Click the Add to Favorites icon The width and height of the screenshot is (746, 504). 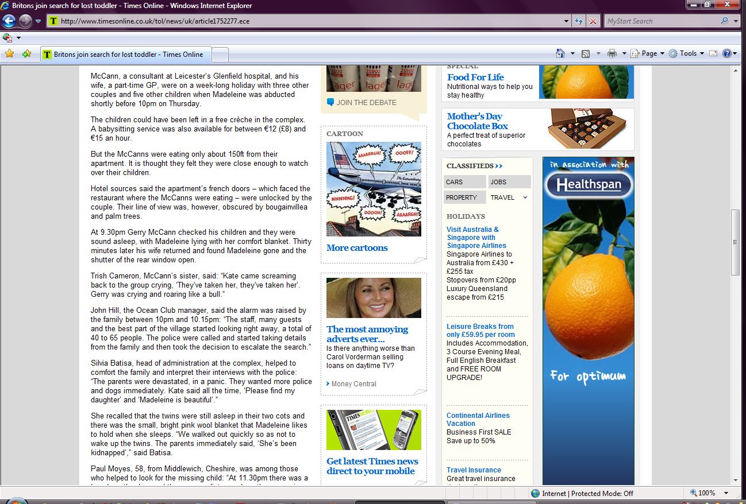pyautogui.click(x=26, y=54)
